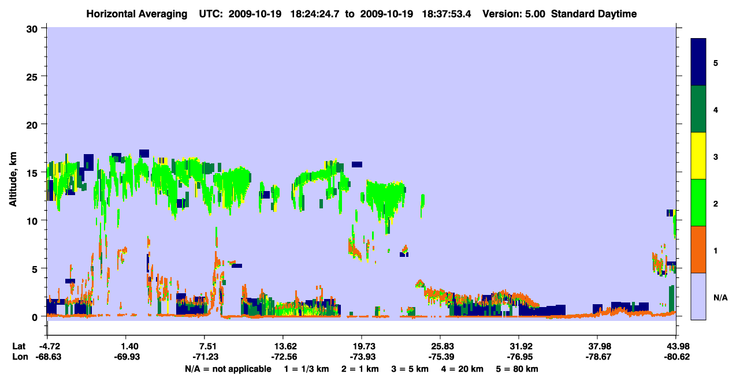Click the 'Lon' axis row label
This screenshot has width=751, height=385.
[19, 357]
